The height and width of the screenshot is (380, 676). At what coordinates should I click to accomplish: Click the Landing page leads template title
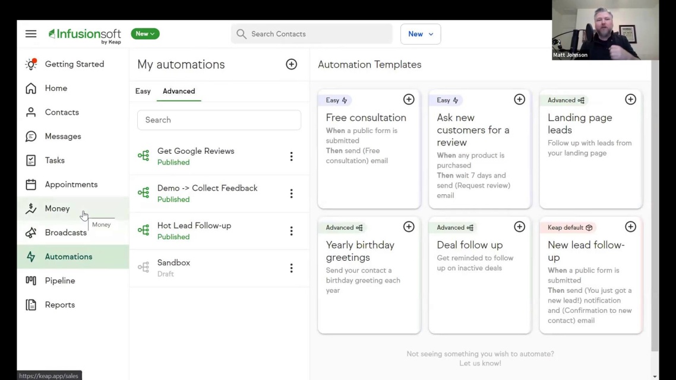(x=580, y=123)
